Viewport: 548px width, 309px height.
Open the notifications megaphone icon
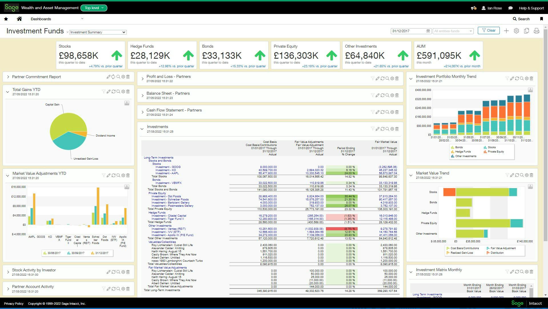(474, 8)
